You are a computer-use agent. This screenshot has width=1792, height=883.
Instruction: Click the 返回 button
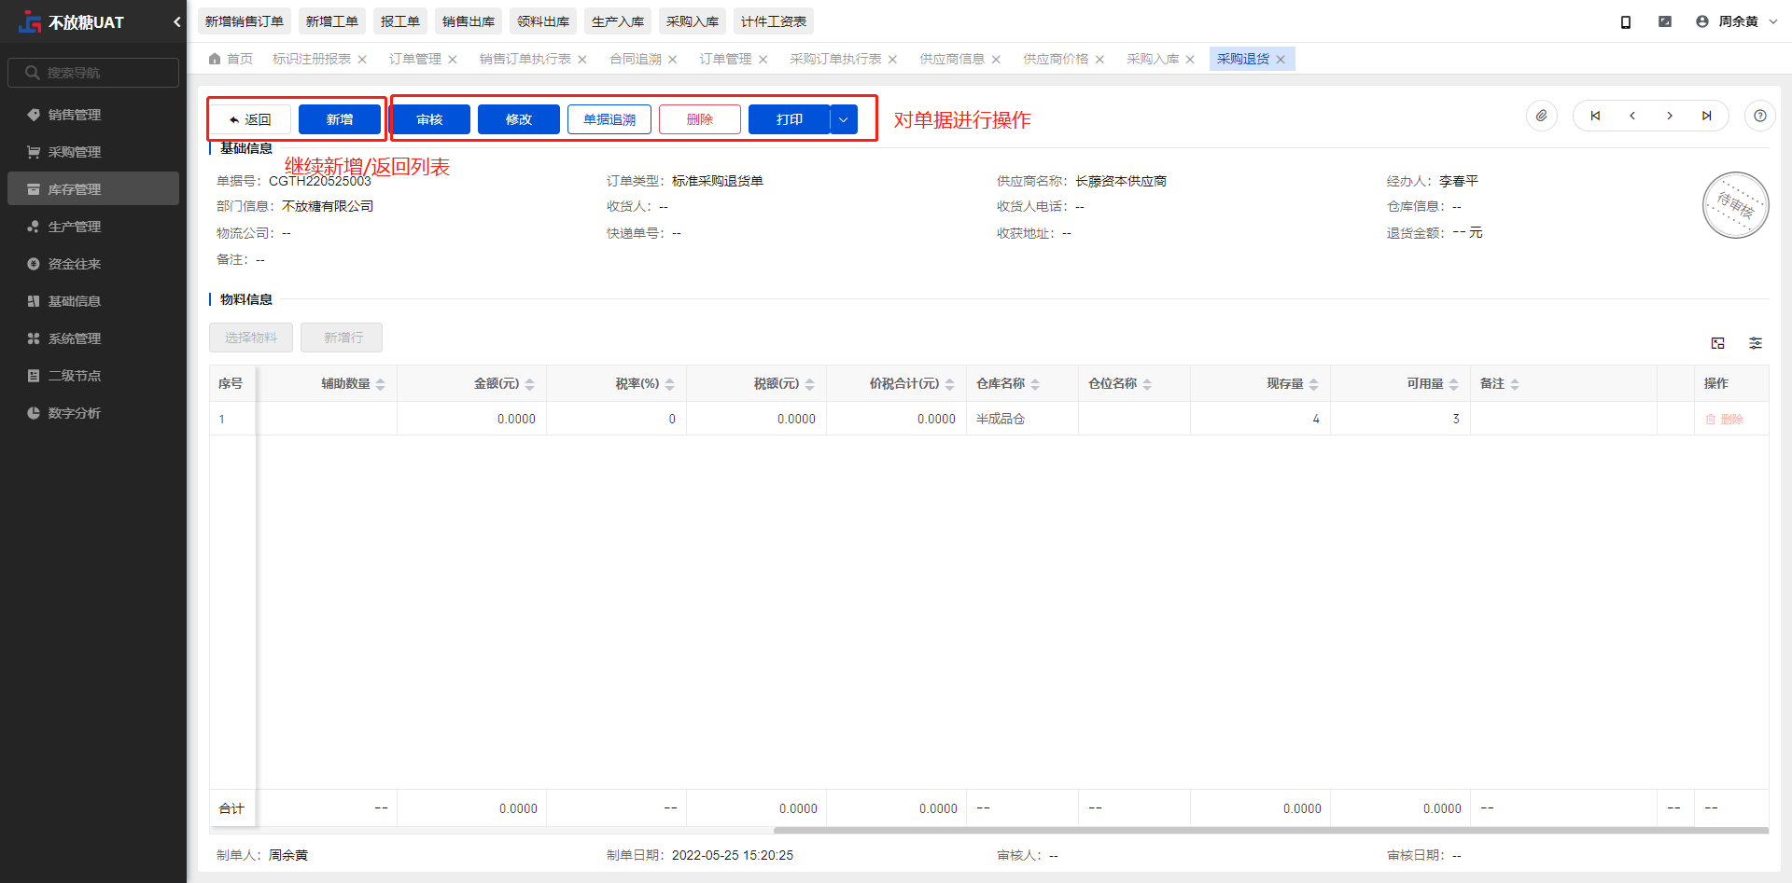pyautogui.click(x=249, y=119)
